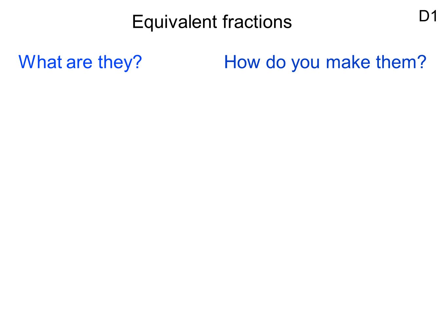Click the capital "E" in Equivalent
Screen dimensions: 447x336
138,22
